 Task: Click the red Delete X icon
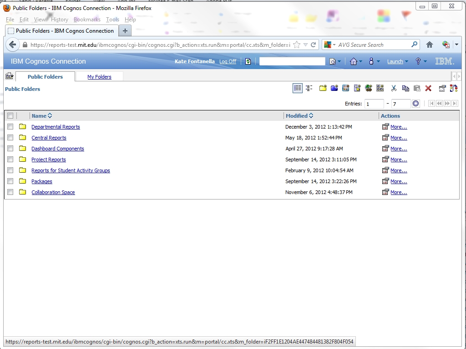(x=428, y=88)
